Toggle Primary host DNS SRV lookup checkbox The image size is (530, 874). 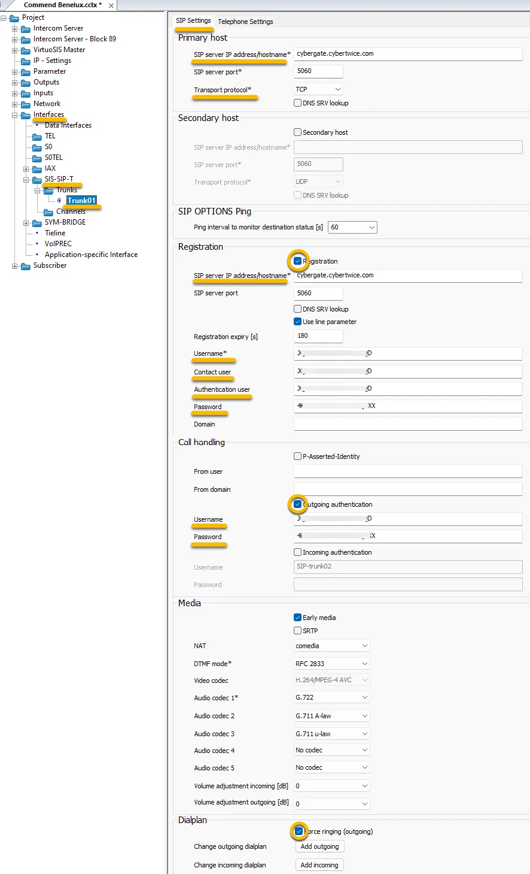[x=297, y=103]
